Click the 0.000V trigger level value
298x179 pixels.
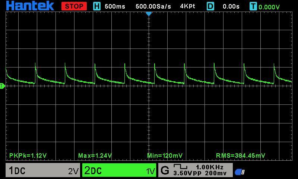pyautogui.click(x=269, y=7)
